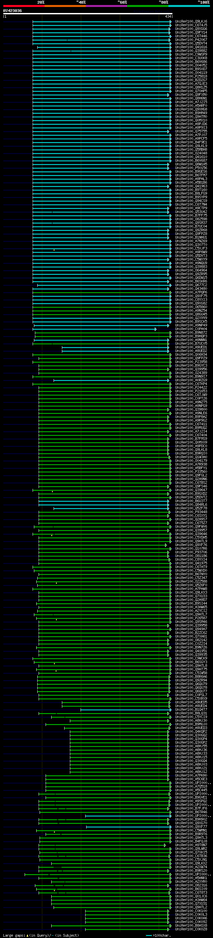Viewport: 213px width, 938px height.
Task: Click the orange ~40% legend segment
Action: [65, 6]
